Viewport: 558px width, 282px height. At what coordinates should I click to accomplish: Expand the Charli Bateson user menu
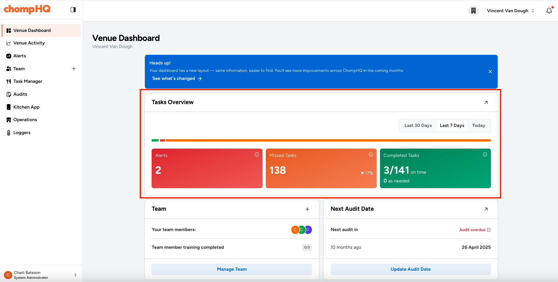[75, 275]
